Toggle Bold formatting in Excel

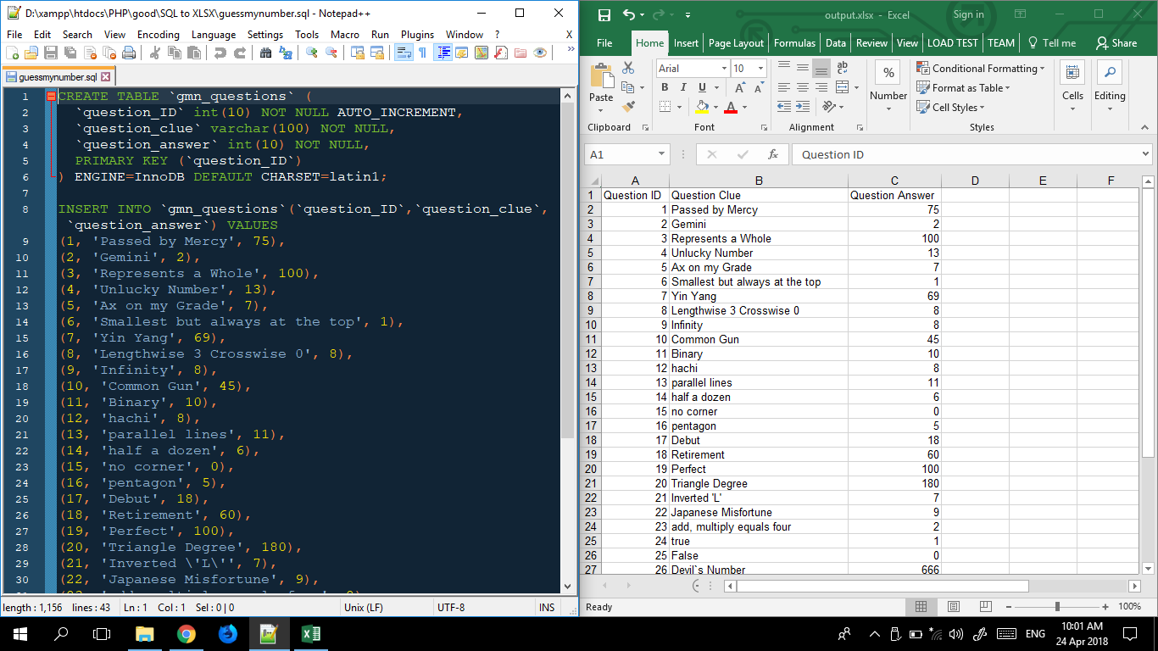(665, 87)
